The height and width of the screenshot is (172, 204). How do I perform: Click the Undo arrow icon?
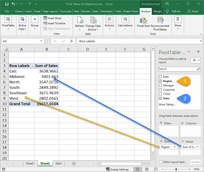pyautogui.click(x=13, y=4)
